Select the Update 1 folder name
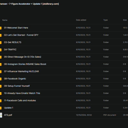The height and width of the screenshot is (128, 128). [9, 108]
